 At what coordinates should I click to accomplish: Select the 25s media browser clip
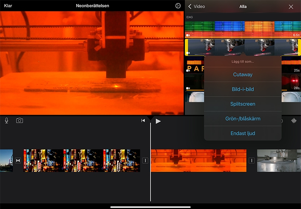coord(291,65)
